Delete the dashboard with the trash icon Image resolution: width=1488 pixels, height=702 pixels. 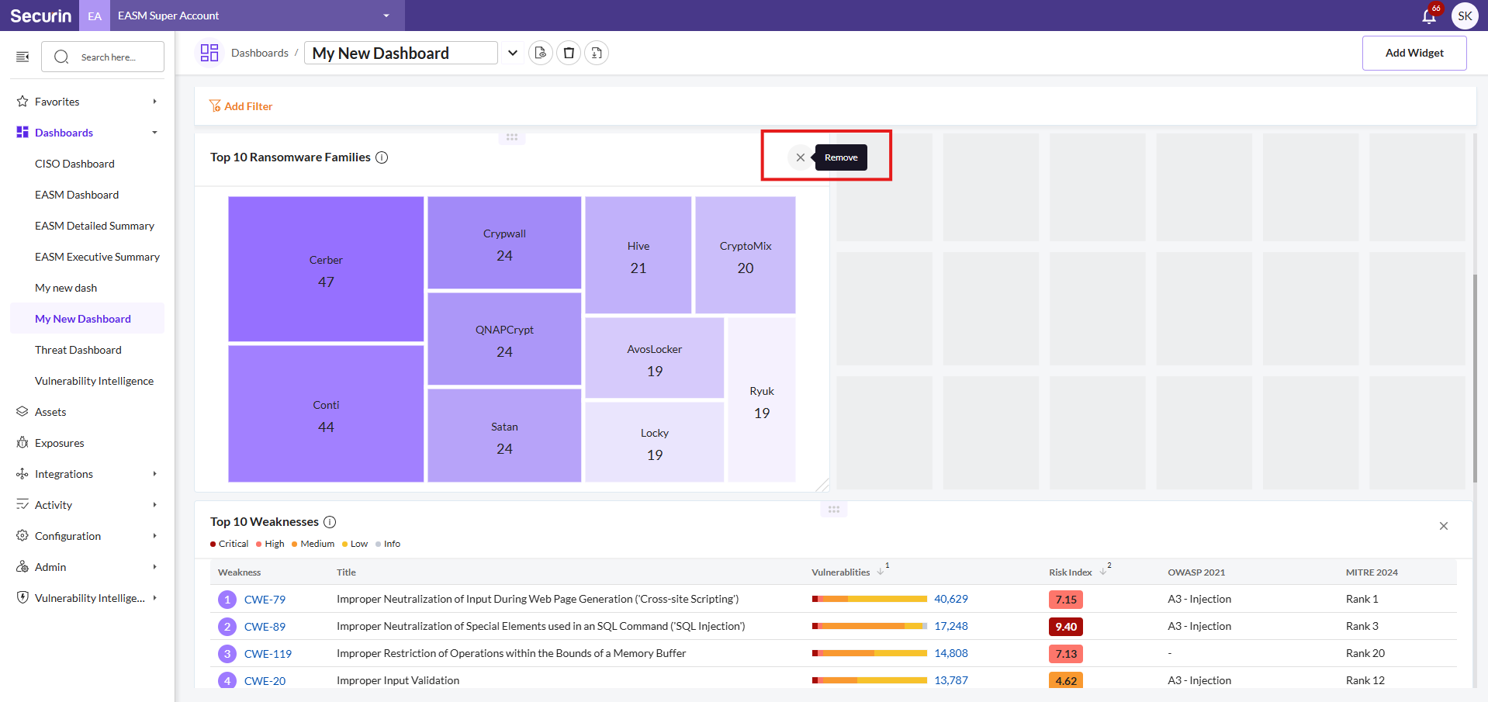point(569,53)
